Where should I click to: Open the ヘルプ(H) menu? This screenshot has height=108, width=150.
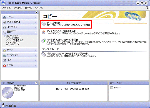tap(39, 8)
